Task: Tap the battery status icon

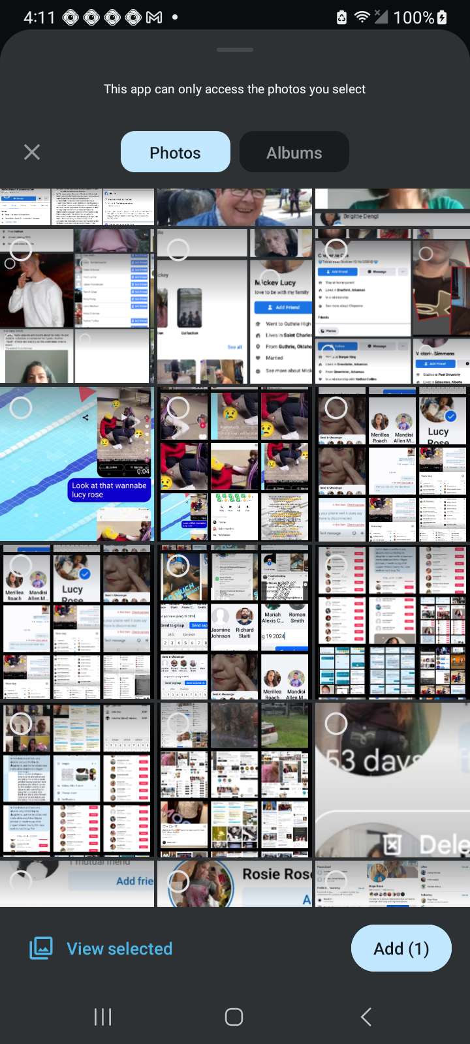Action: (x=442, y=18)
